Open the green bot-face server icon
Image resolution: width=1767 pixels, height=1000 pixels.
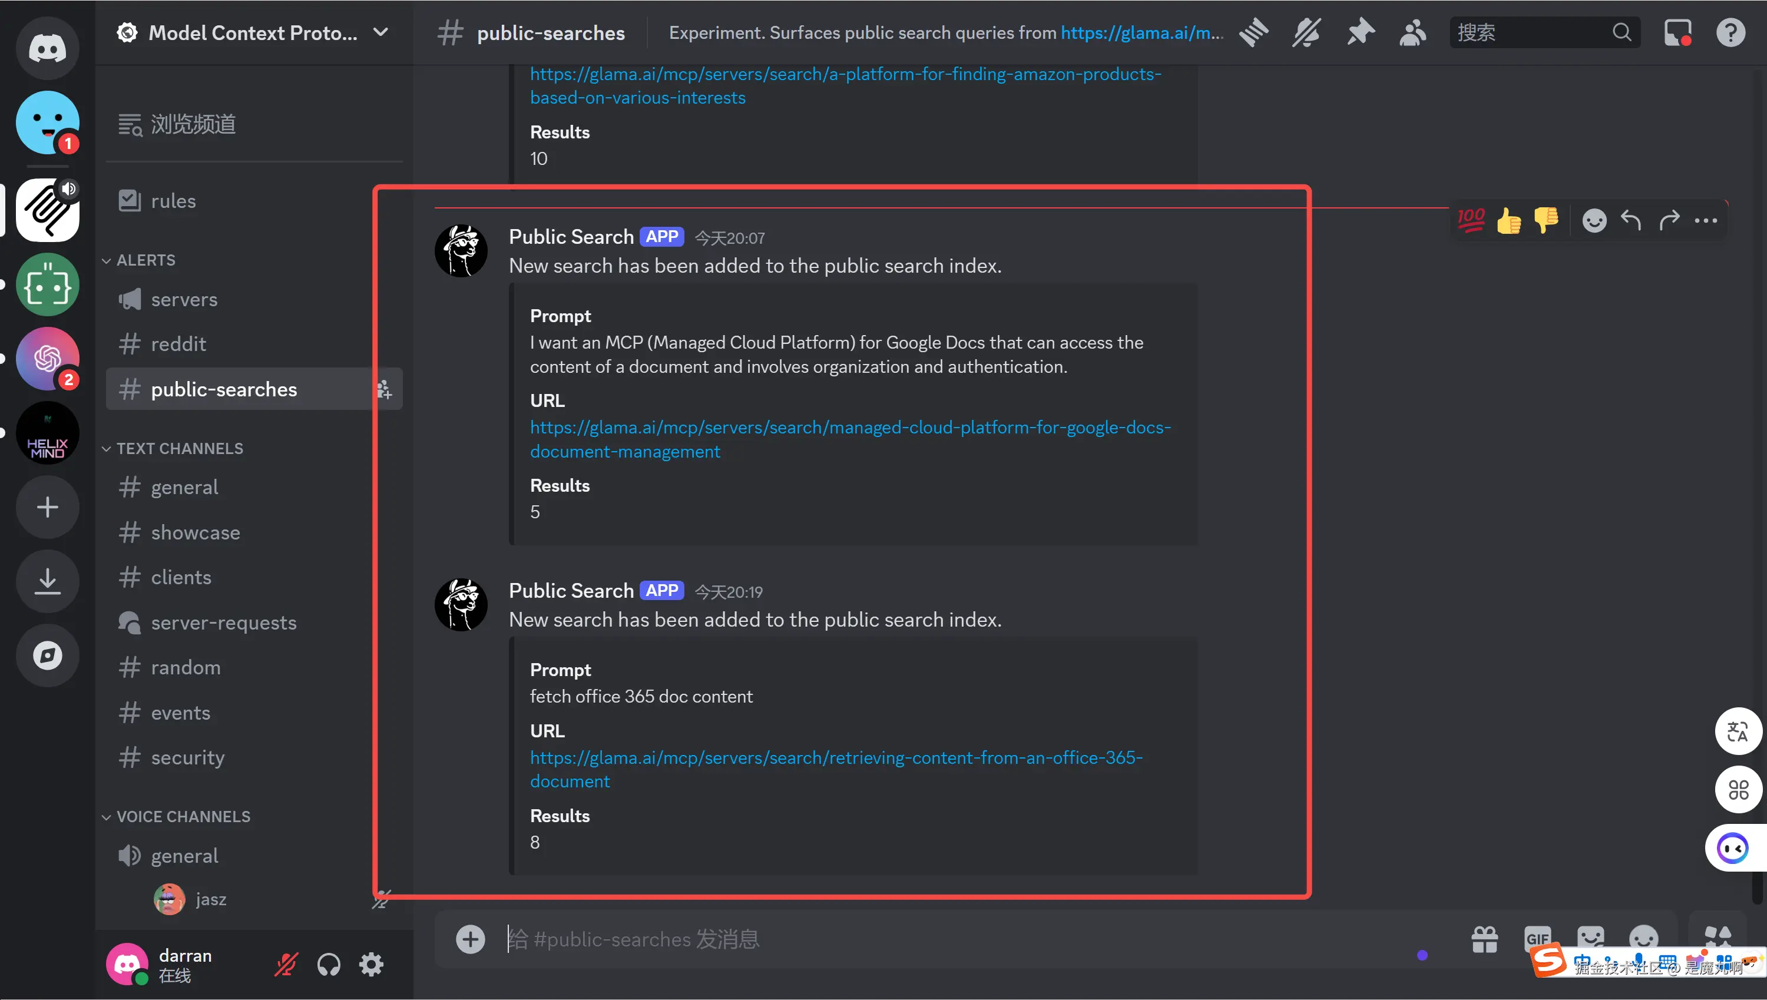(x=47, y=284)
